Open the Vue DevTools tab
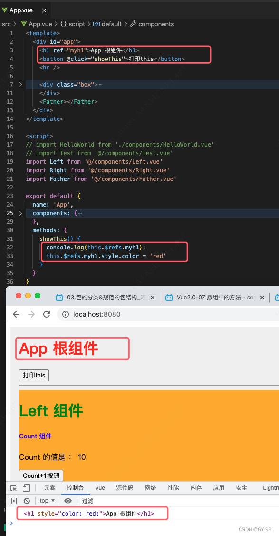 tap(100, 488)
